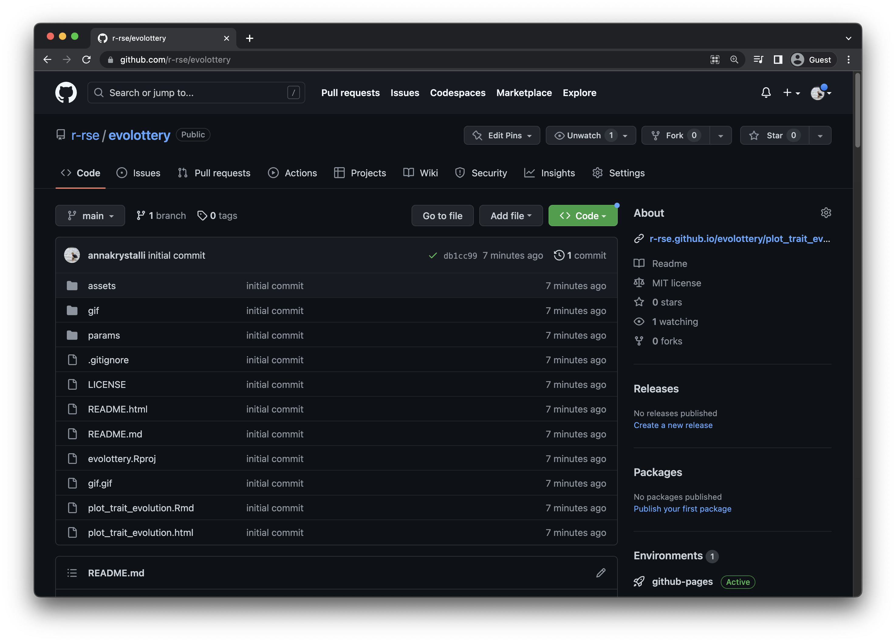Image resolution: width=896 pixels, height=642 pixels.
Task: Click the params folder icon
Action: click(x=72, y=335)
